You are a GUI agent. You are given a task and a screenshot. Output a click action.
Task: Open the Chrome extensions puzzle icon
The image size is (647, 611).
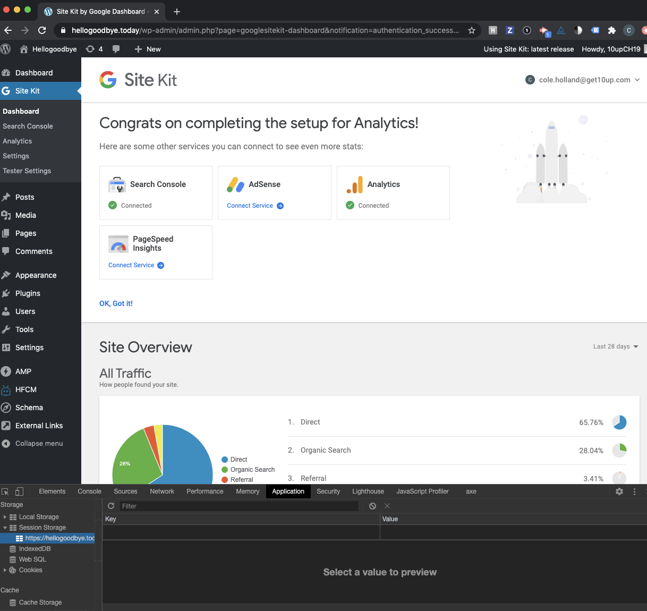[612, 30]
